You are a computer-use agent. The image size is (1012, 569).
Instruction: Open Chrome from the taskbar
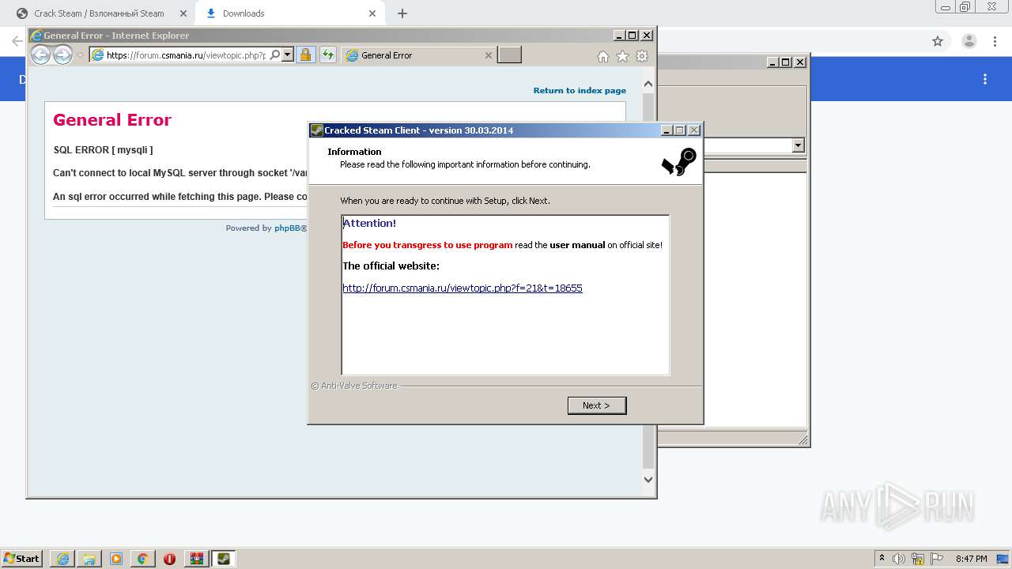pos(143,559)
